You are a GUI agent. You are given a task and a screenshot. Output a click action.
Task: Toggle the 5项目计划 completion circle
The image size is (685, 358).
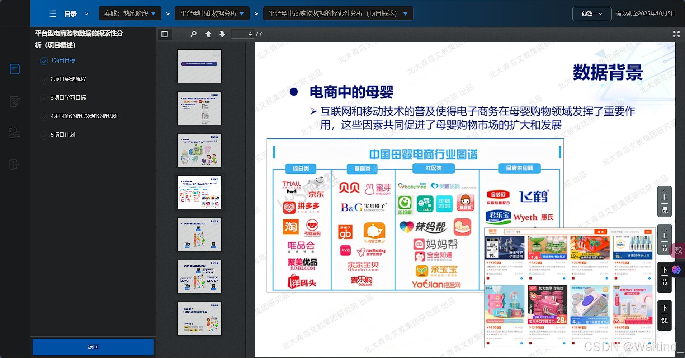click(x=44, y=135)
